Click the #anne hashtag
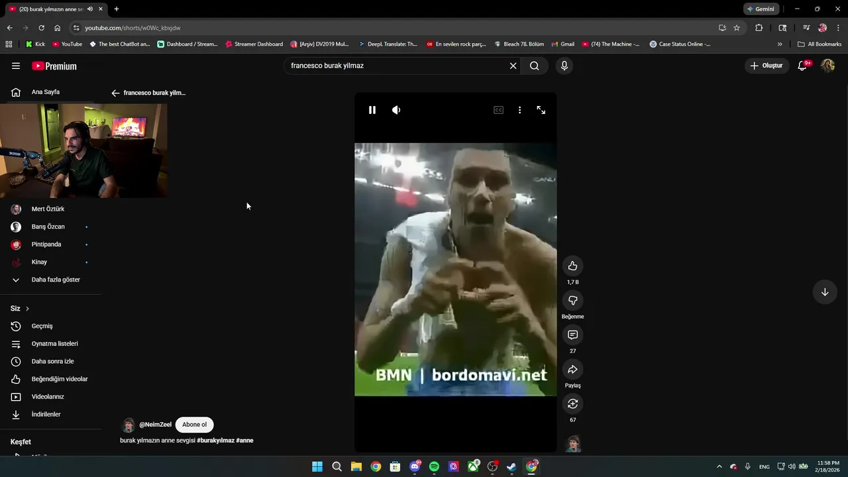 point(244,441)
